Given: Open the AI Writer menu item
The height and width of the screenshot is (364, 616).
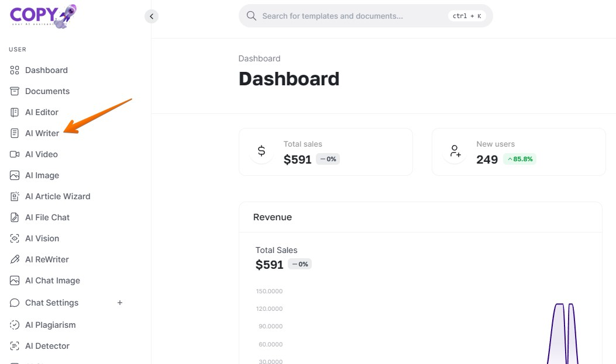Looking at the screenshot, I should tap(42, 133).
